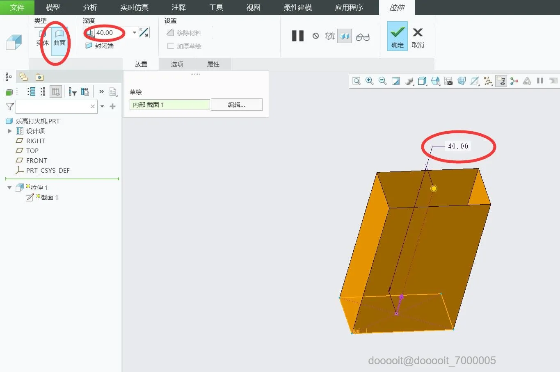560x372 pixels.
Task: Open the 视图 ribbon tab
Action: click(254, 7)
